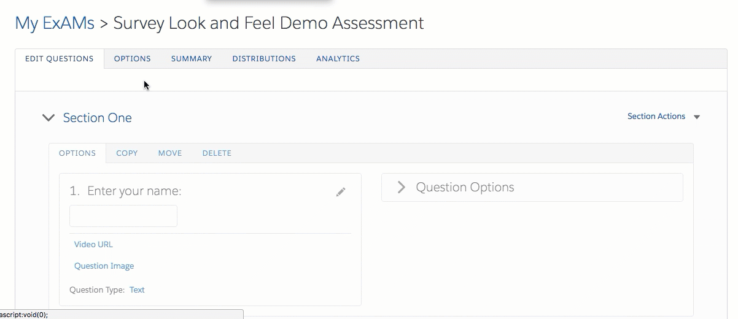Click the Enter your name text field
Image resolution: width=738 pixels, height=319 pixels.
coord(123,216)
